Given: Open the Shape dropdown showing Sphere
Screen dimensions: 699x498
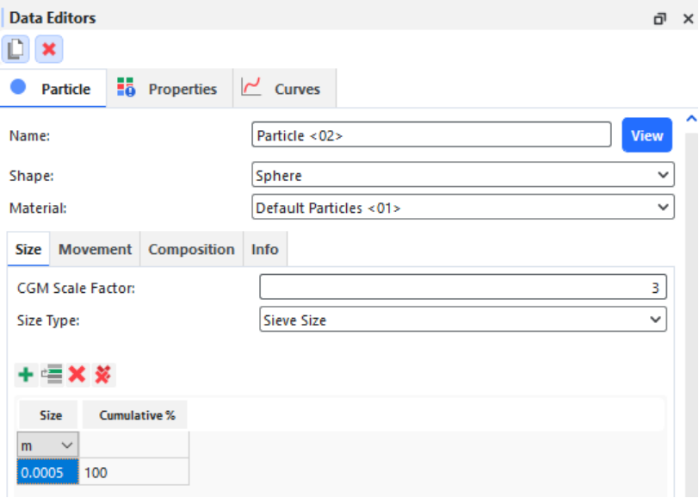Looking at the screenshot, I should point(463,175).
